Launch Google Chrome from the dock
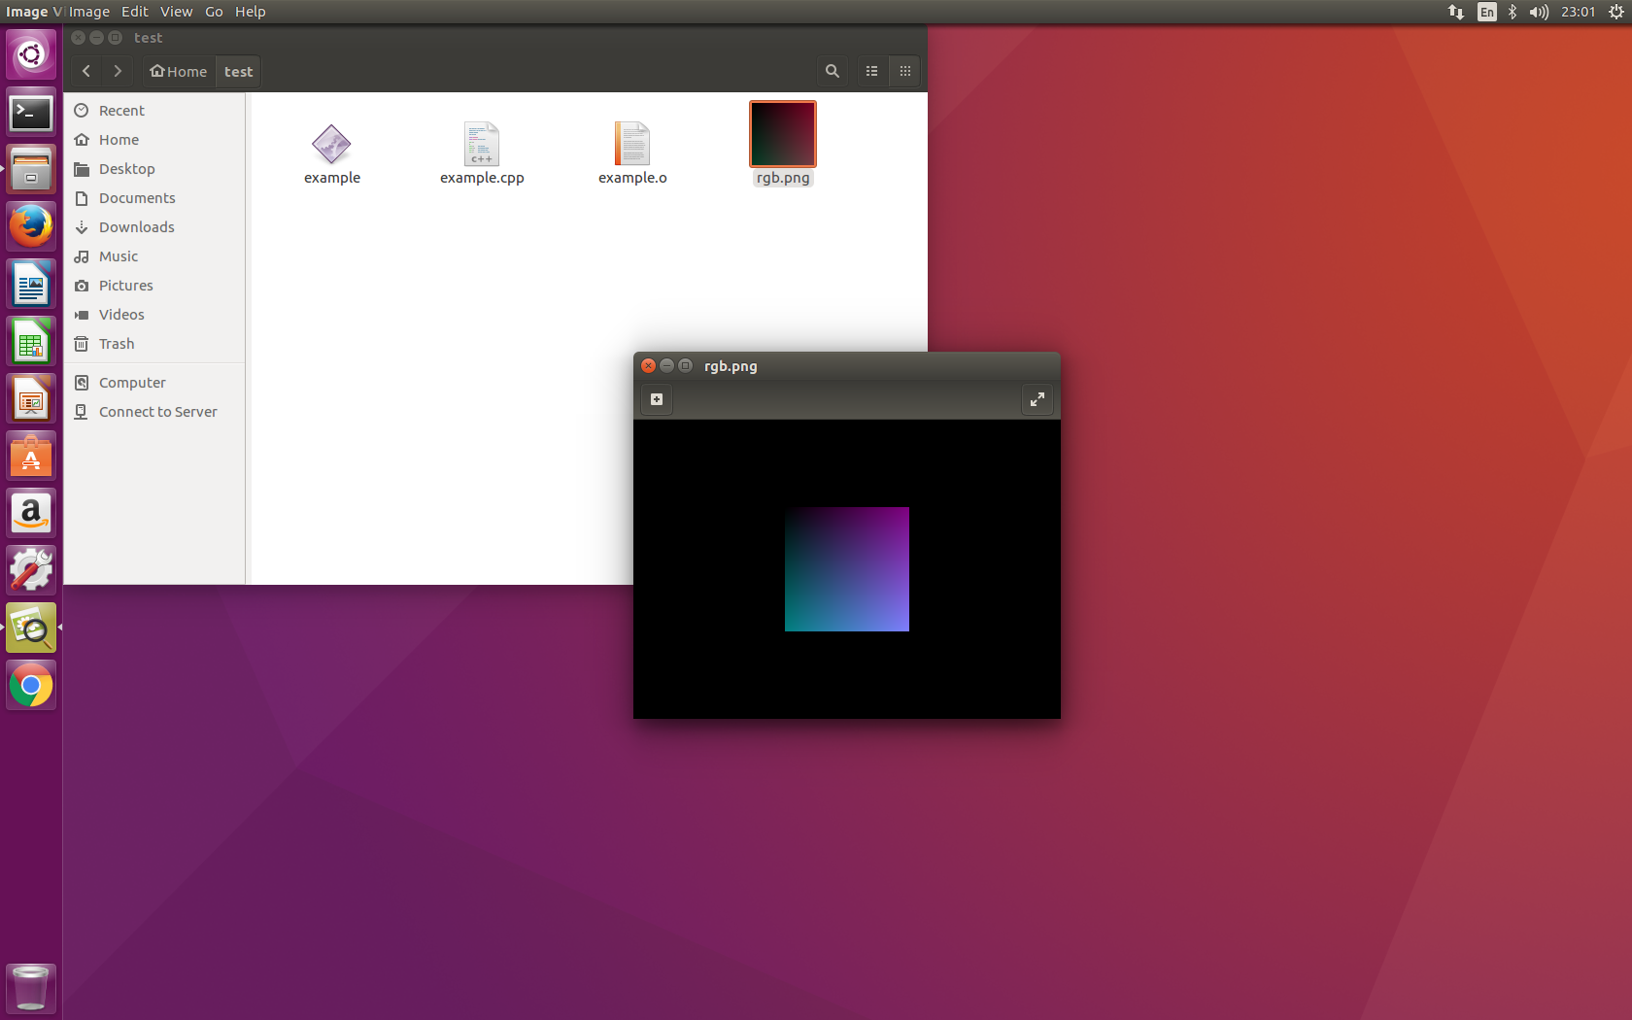 pyautogui.click(x=31, y=685)
